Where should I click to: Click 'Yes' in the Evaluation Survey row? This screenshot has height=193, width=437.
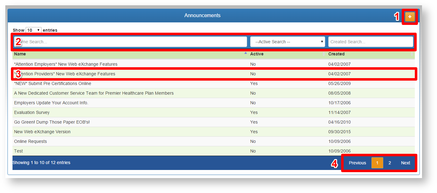[x=254, y=112]
